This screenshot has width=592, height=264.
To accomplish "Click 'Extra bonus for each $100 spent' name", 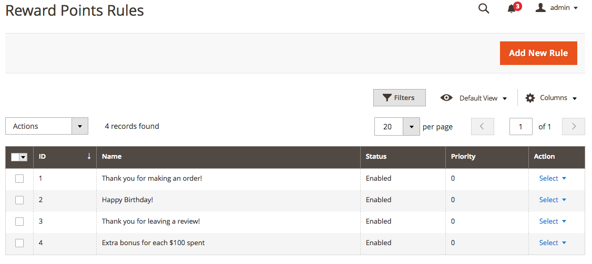I will pyautogui.click(x=154, y=243).
